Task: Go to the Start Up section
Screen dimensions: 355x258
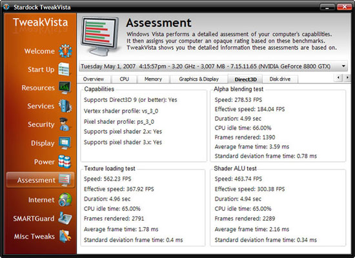Action: pos(41,70)
